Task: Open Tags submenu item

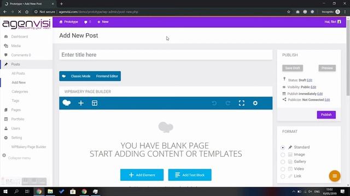Action: click(x=15, y=101)
